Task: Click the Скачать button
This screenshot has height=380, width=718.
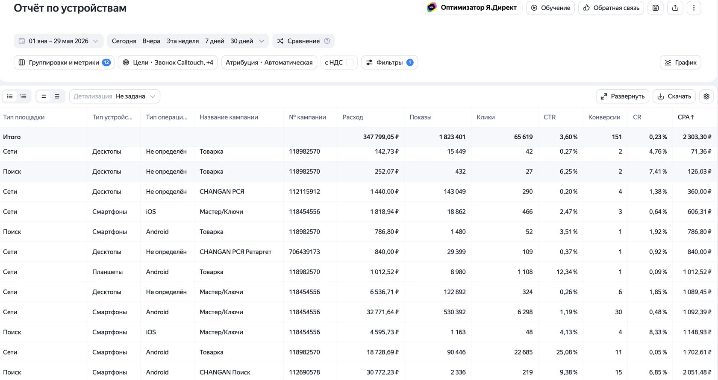Action: coord(674,96)
